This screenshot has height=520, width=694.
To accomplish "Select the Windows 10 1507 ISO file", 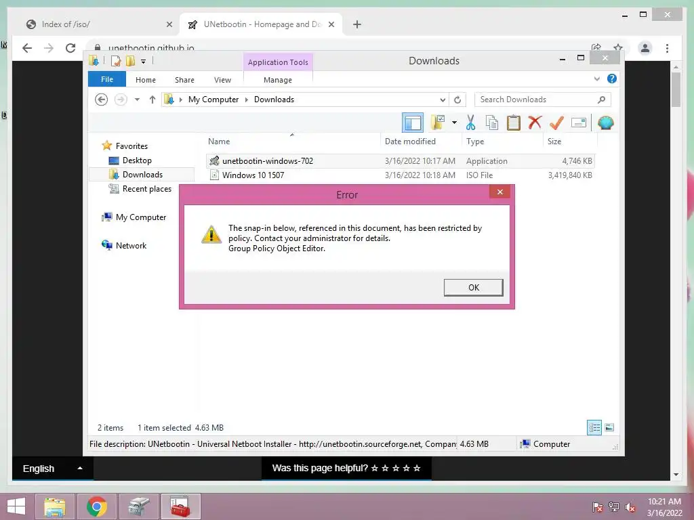I will (x=400, y=175).
